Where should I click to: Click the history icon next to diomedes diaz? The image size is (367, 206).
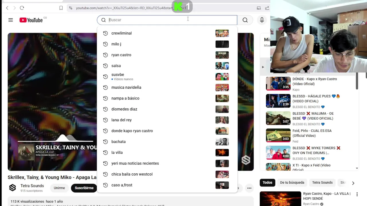pos(106,109)
